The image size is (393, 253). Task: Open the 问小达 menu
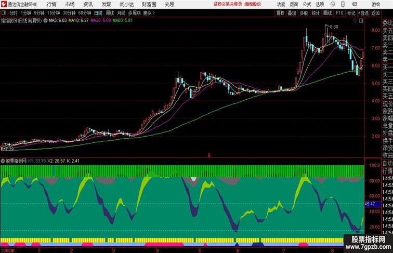126,4
